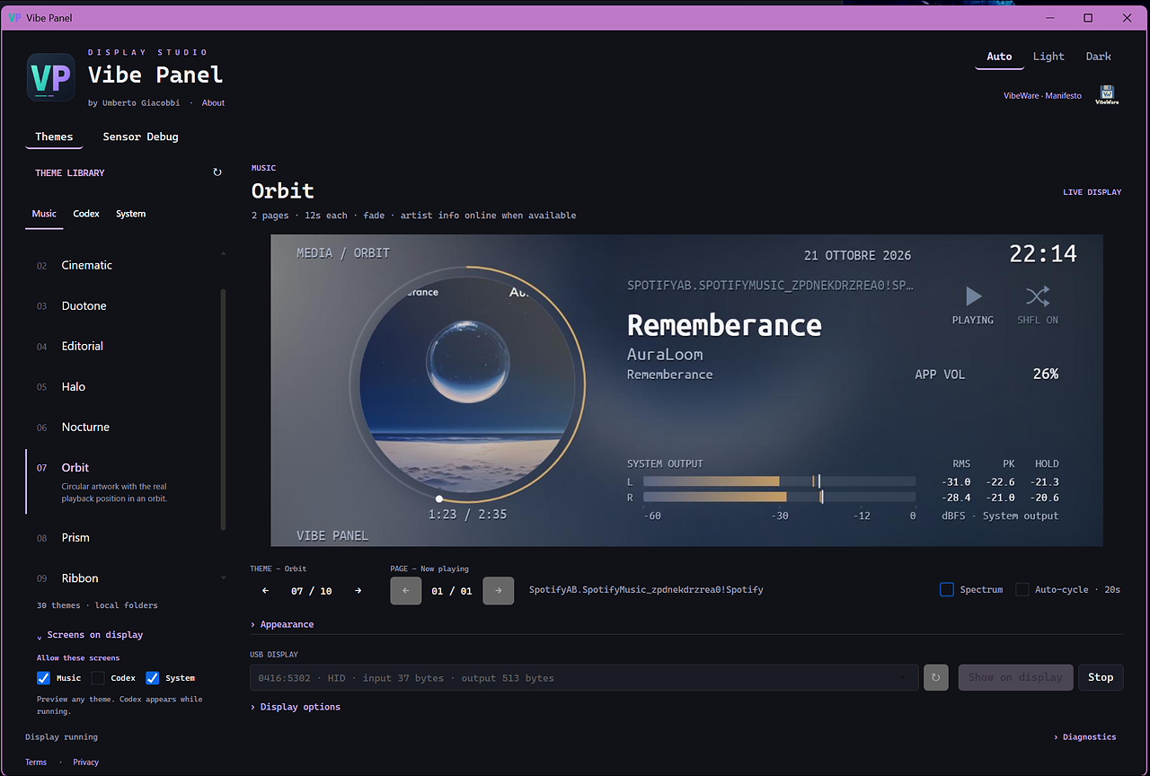Click the circular album artwork in preview
The height and width of the screenshot is (776, 1150).
pyautogui.click(x=467, y=383)
